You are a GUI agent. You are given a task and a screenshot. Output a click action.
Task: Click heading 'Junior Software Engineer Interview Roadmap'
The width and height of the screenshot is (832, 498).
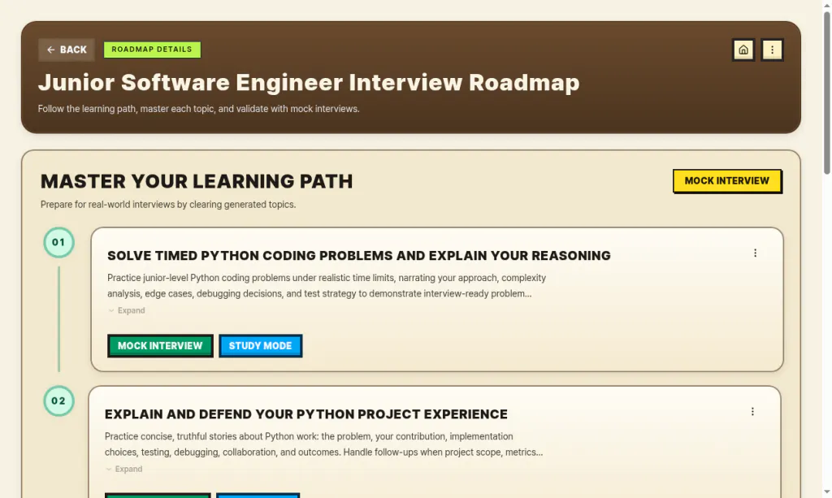(309, 83)
